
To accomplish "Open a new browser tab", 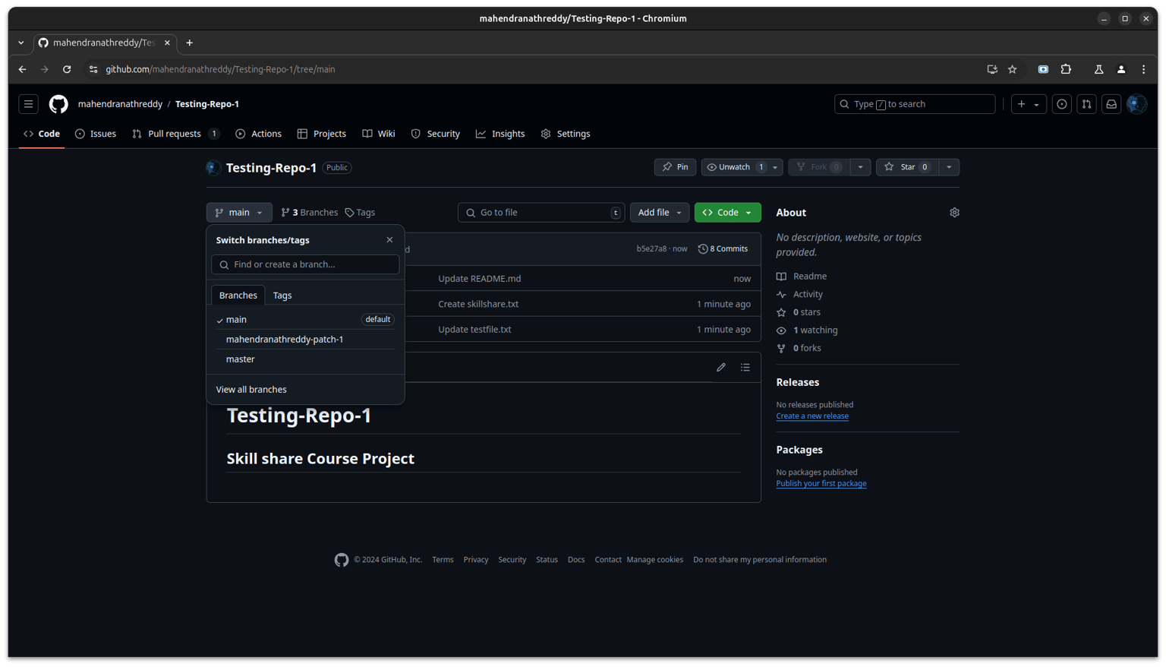I will point(190,43).
